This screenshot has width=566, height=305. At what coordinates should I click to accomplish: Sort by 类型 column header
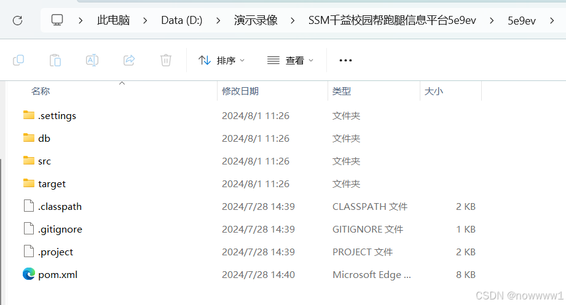pos(342,91)
